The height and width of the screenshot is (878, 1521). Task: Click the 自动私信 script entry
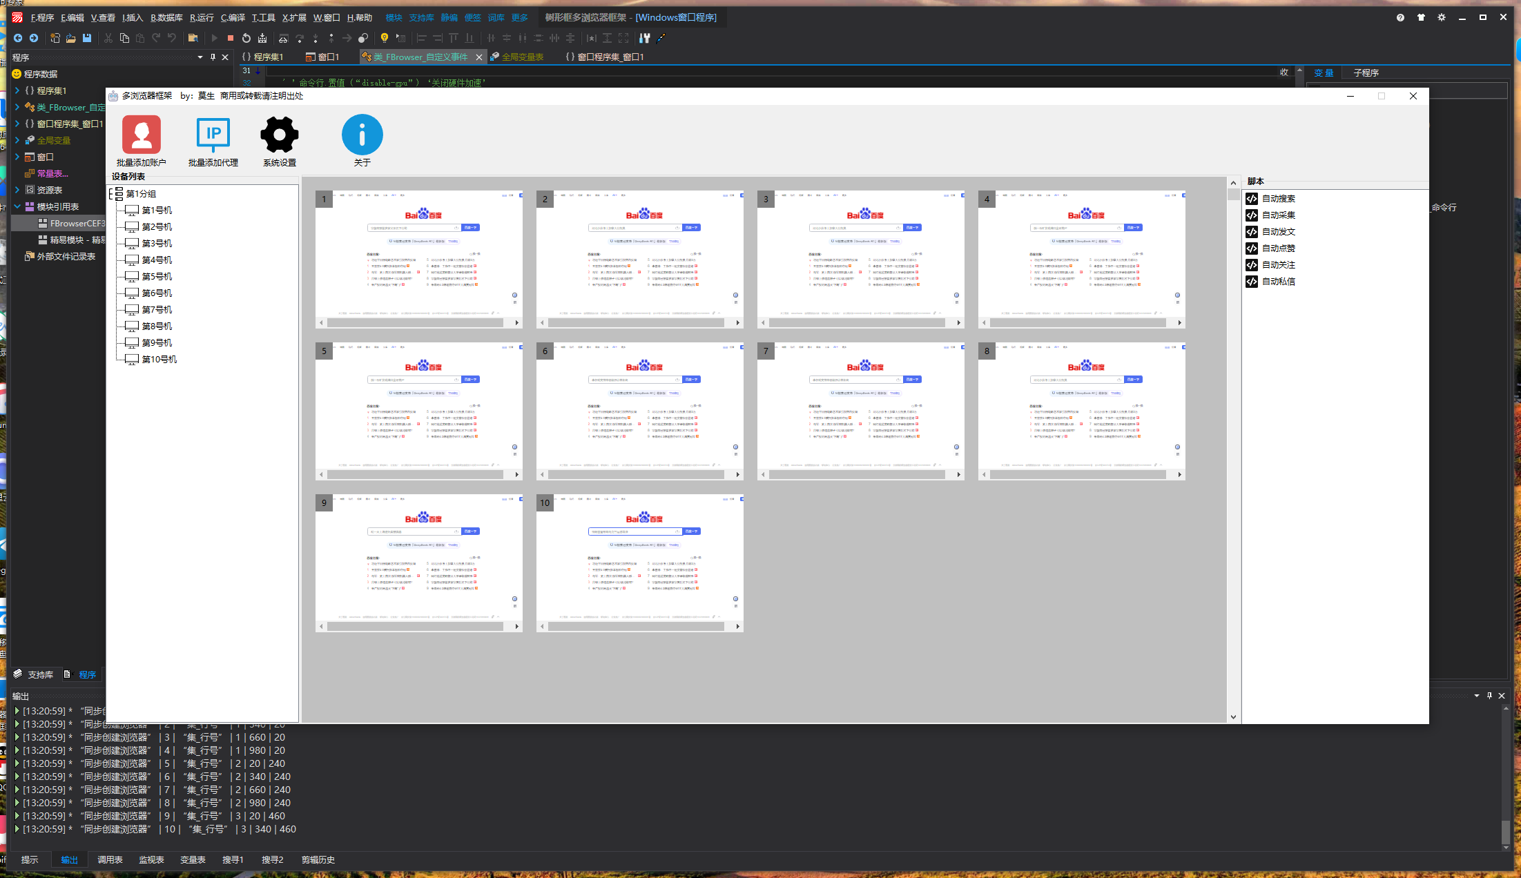pos(1278,282)
